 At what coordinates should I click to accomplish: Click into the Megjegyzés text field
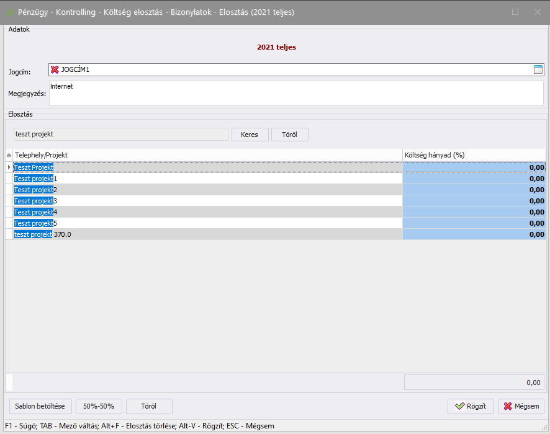click(295, 93)
